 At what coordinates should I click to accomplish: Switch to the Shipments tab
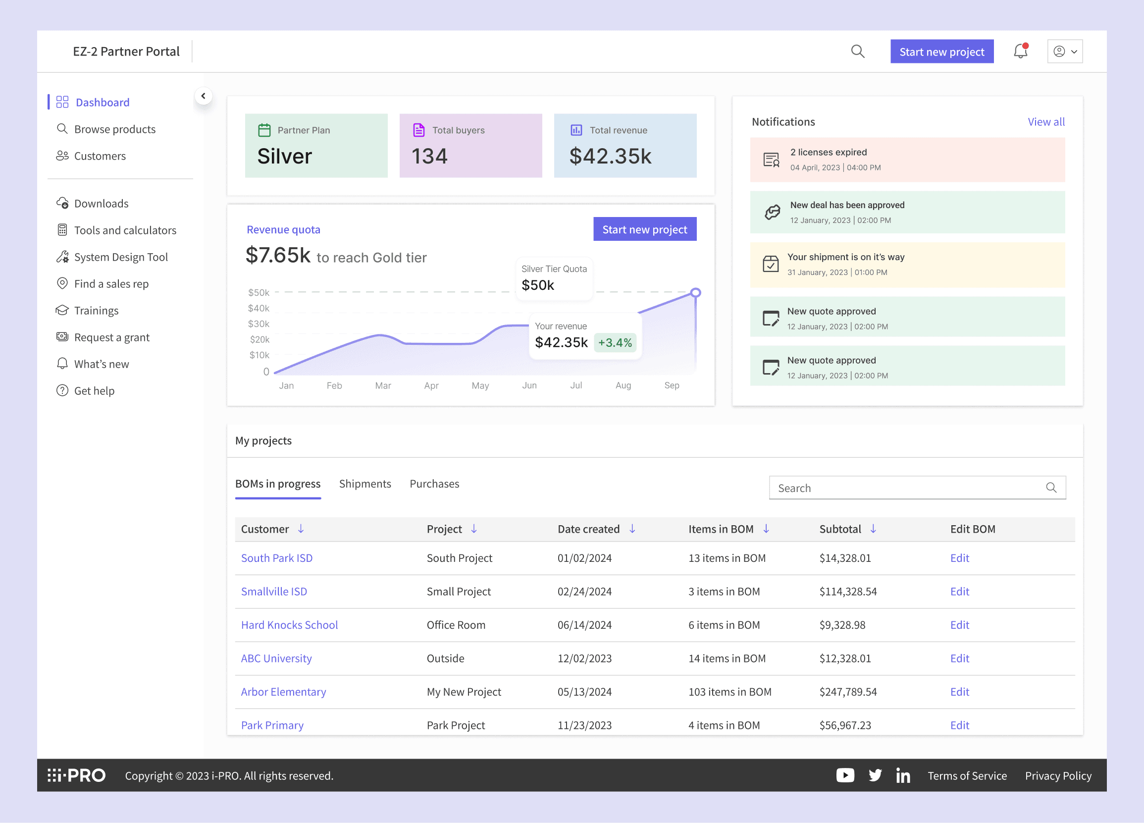click(x=364, y=484)
